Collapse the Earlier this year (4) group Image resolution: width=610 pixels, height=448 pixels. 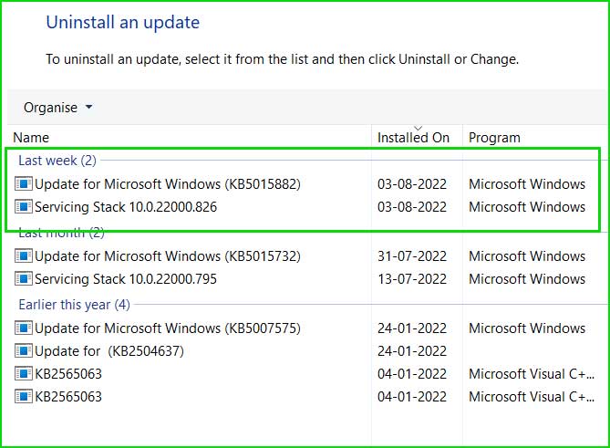click(74, 305)
